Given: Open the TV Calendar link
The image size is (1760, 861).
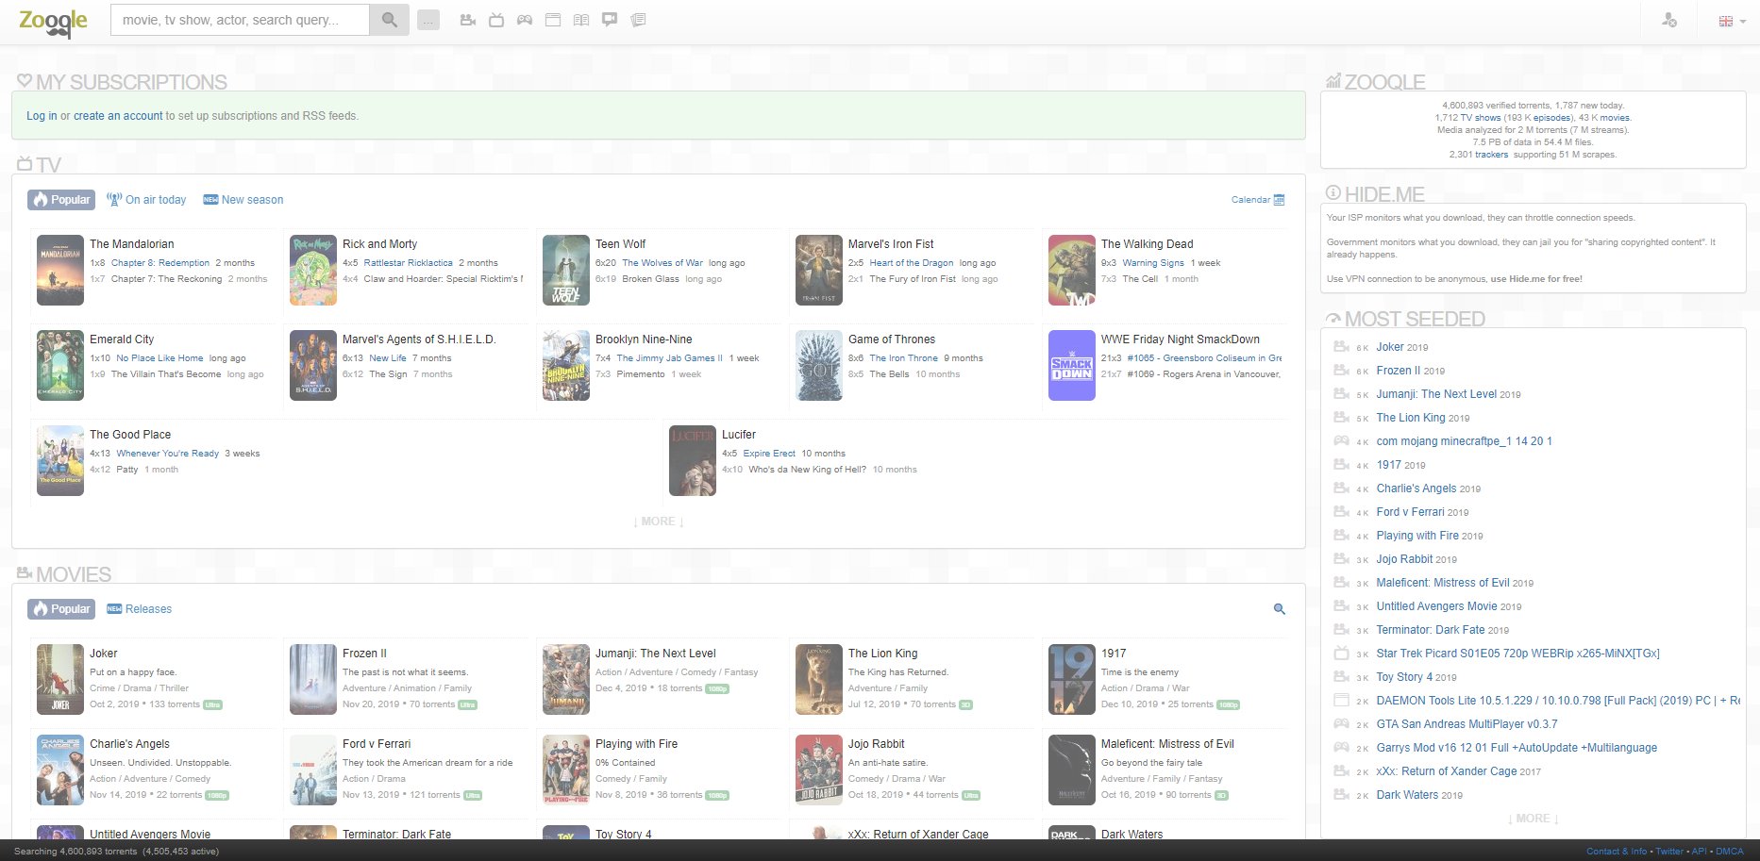Looking at the screenshot, I should pyautogui.click(x=1257, y=200).
